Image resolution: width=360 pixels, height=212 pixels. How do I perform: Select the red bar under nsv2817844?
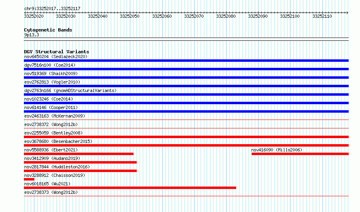click(80, 171)
